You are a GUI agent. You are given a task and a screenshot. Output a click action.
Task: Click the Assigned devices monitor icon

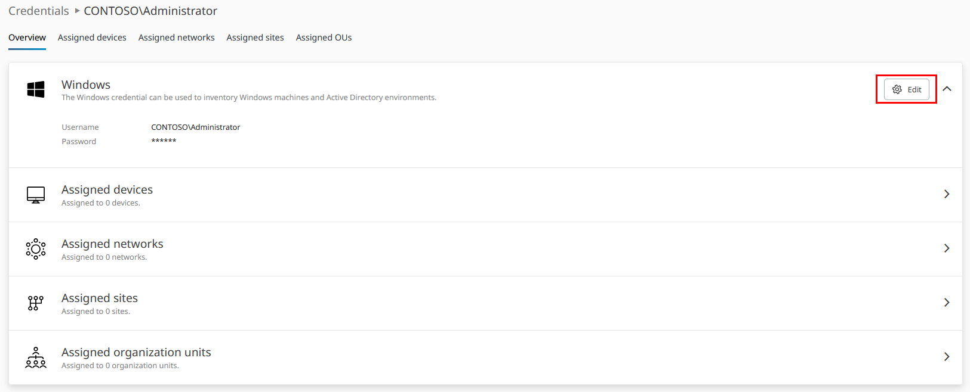coord(36,195)
